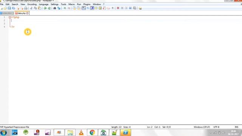This screenshot has width=242, height=136.
Task: Open the User Defined Language dialog icon
Action: click(x=96, y=8)
